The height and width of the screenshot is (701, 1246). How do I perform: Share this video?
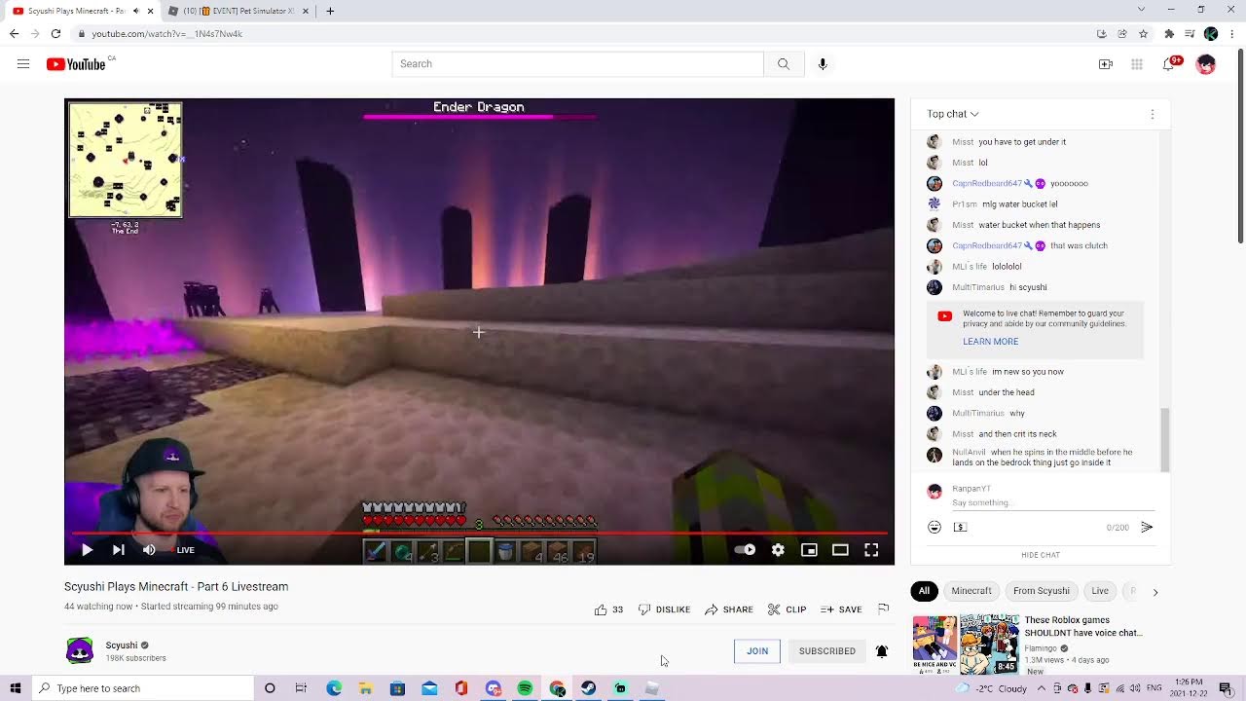click(x=729, y=609)
